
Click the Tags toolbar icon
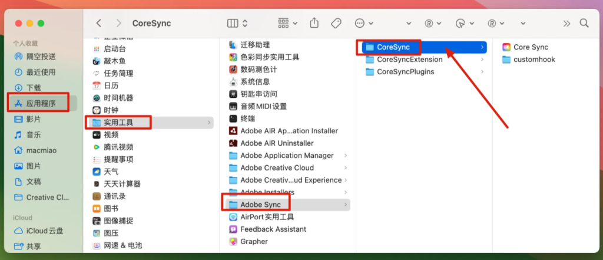pos(336,23)
